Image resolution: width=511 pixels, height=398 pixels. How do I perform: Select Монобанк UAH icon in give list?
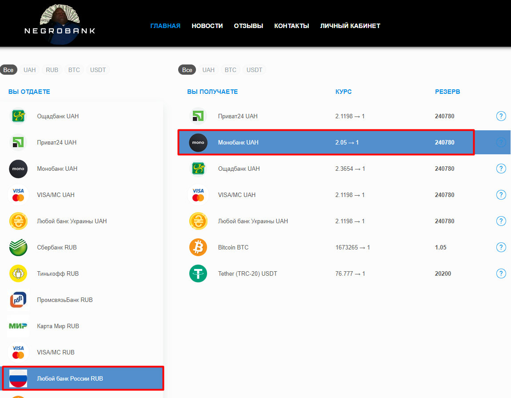pos(18,169)
